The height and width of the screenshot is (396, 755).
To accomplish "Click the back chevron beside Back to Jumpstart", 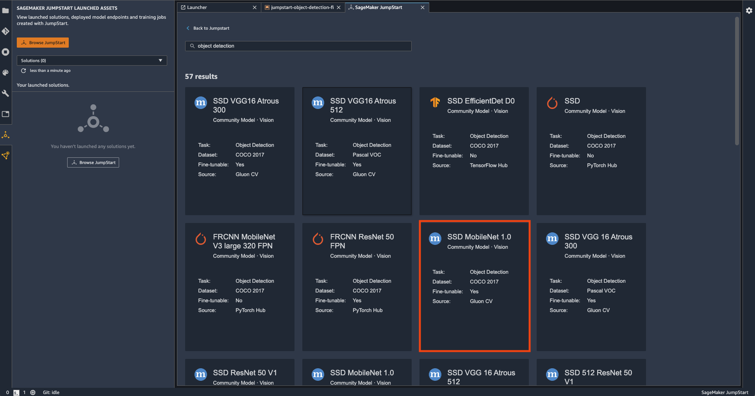I will (188, 28).
